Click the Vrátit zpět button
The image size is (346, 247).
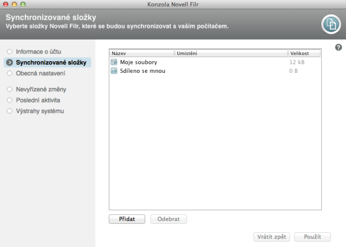click(272, 237)
